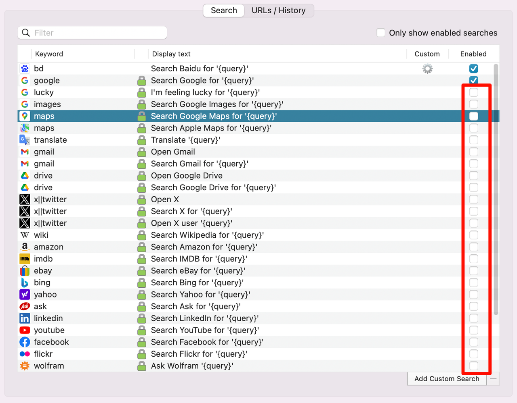Click the minus remove search button
Viewport: 517px width, 403px height.
[493, 379]
